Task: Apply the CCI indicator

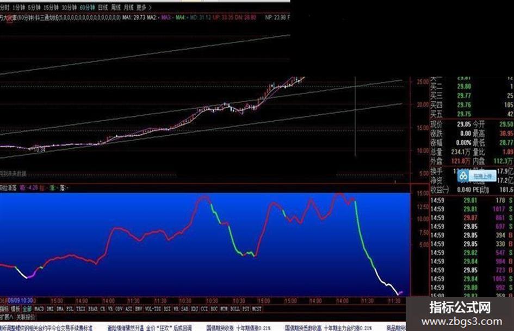Action: (204, 309)
